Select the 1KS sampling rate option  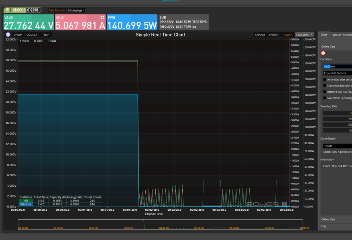pos(338,131)
